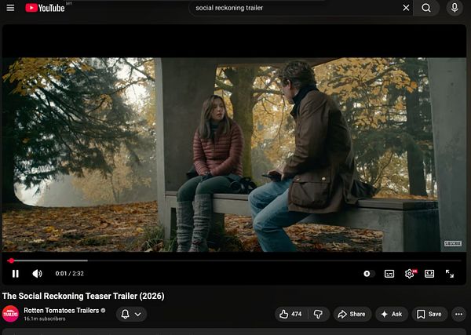Switch to theater mode
Screen dimensions: 471x335
pos(429,274)
